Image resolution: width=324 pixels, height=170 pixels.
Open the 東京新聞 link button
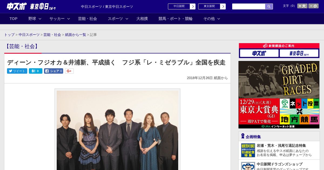(209, 6)
